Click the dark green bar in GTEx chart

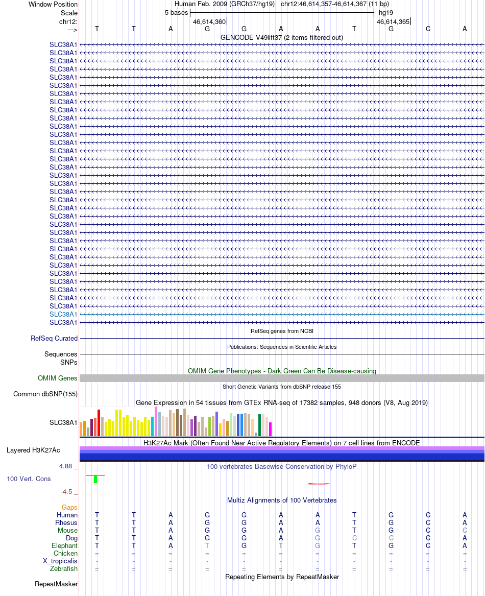coord(260,425)
